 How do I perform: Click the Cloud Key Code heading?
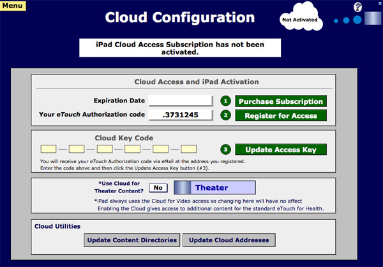124,138
